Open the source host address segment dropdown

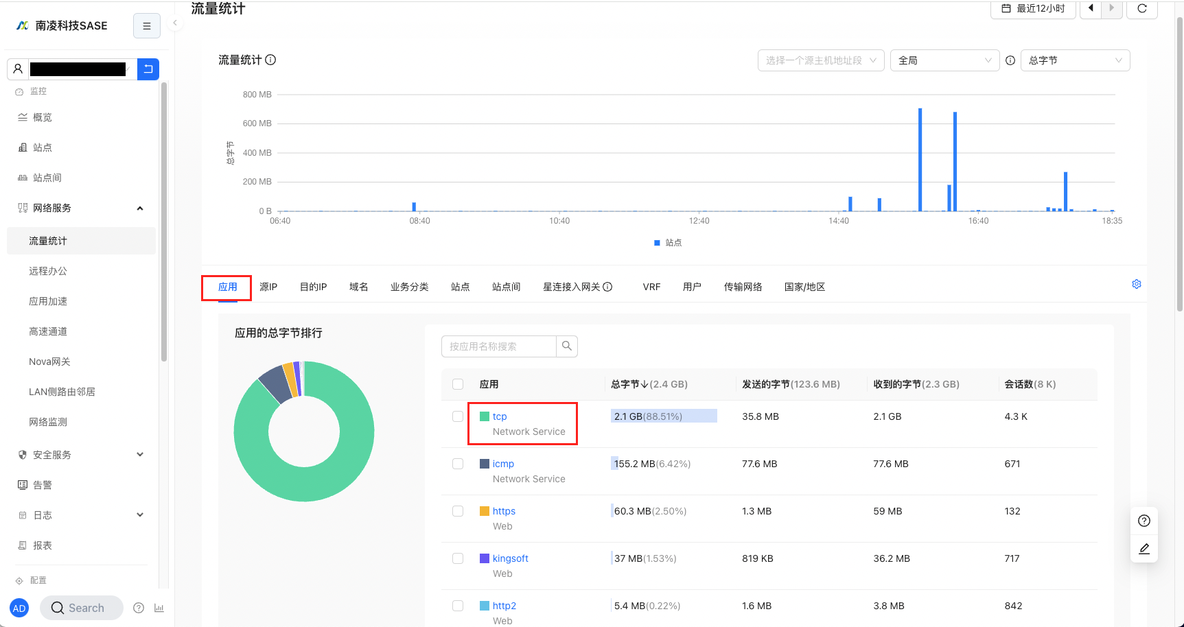[x=821, y=60]
